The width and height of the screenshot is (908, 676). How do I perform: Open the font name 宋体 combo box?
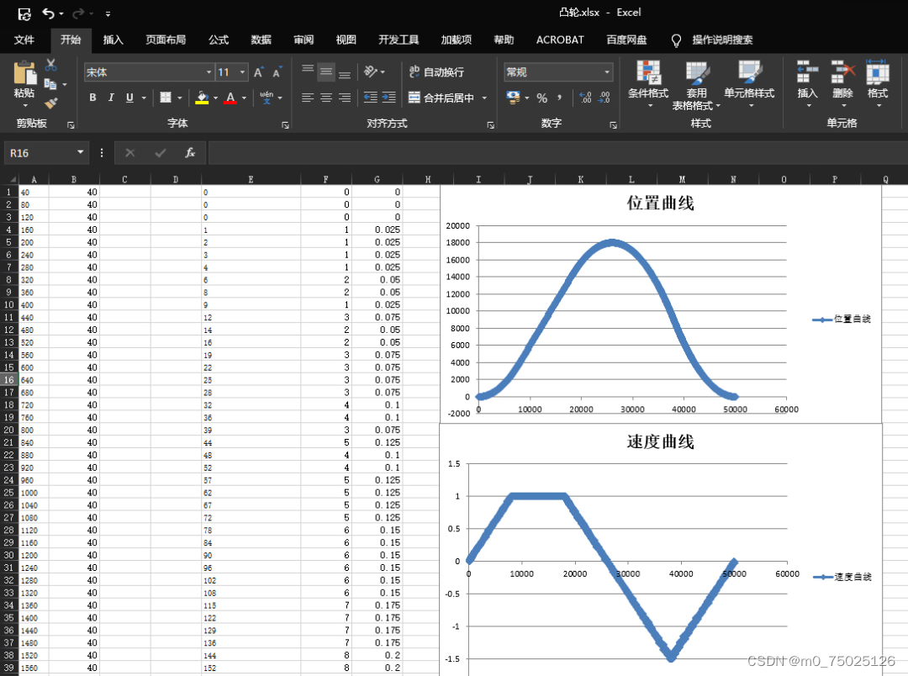(149, 71)
